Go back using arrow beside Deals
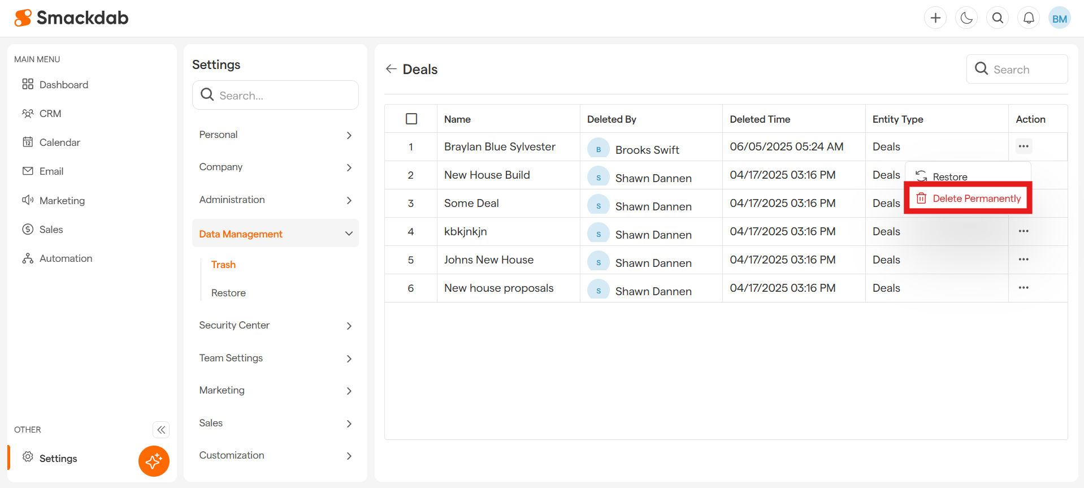The height and width of the screenshot is (488, 1084). click(x=391, y=69)
